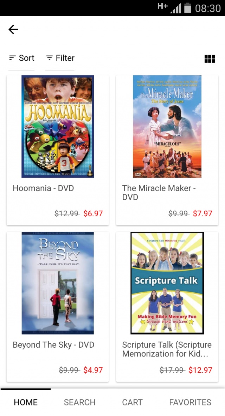Tap the back arrow icon
Screen dimensions: 225x416
[13, 30]
